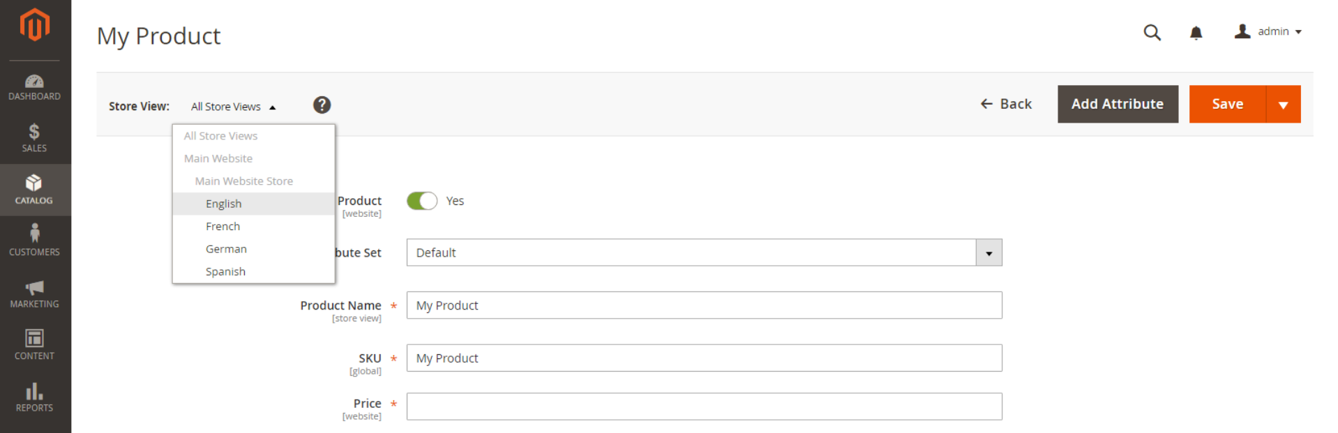Click into the Price input field
Screen dimensions: 1338x433
tap(704, 407)
